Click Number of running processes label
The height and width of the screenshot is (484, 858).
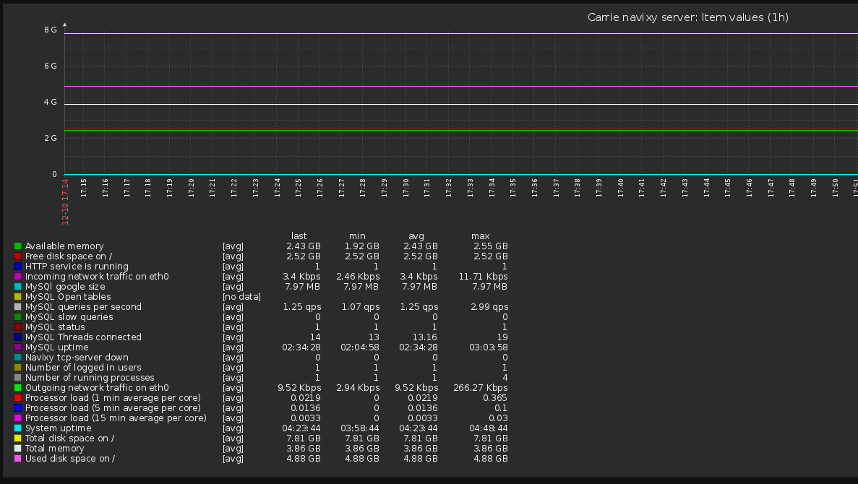coord(90,378)
